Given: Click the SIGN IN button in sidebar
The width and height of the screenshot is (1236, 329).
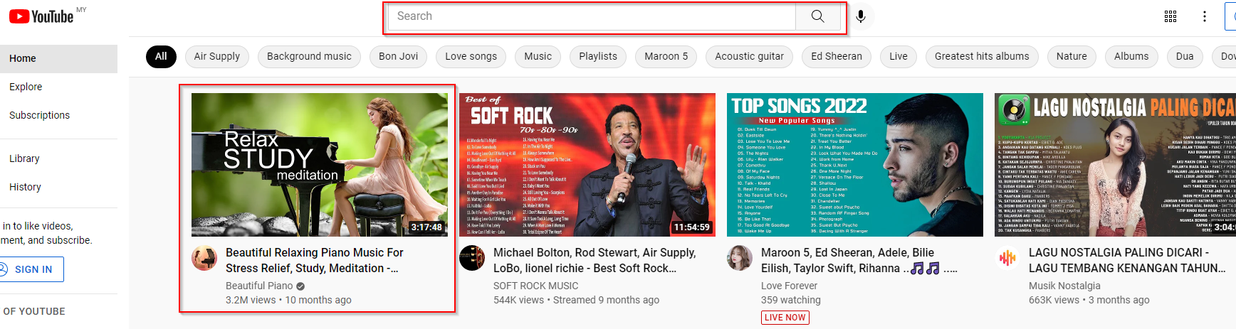Looking at the screenshot, I should pos(31,269).
